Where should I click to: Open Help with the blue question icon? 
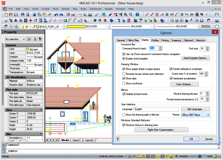point(137,14)
